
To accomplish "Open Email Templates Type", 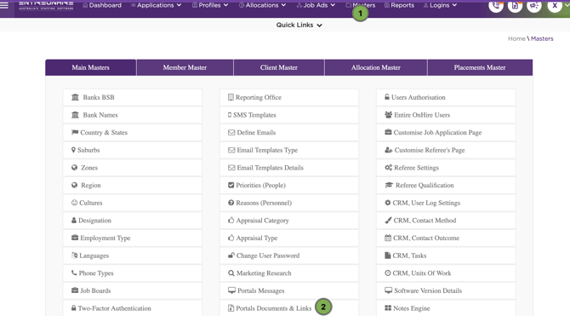I will tap(289, 150).
